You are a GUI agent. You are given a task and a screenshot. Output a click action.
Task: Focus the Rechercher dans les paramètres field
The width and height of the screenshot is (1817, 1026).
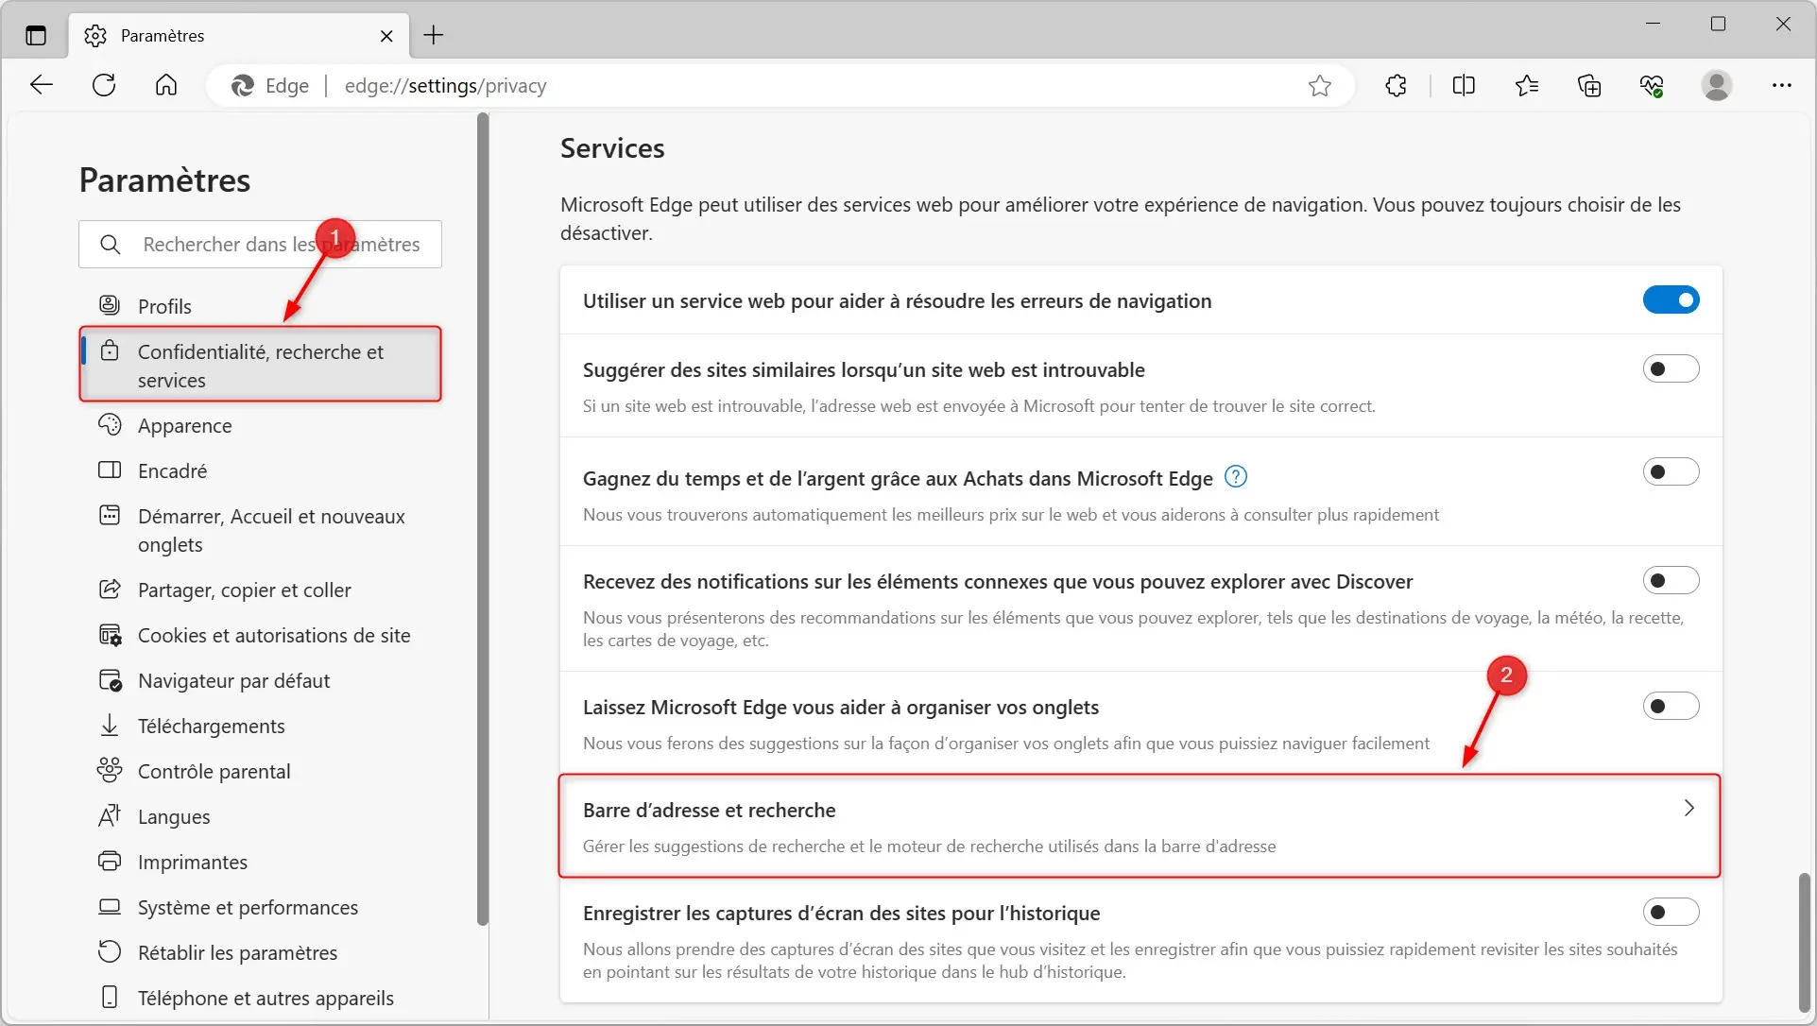pyautogui.click(x=260, y=245)
